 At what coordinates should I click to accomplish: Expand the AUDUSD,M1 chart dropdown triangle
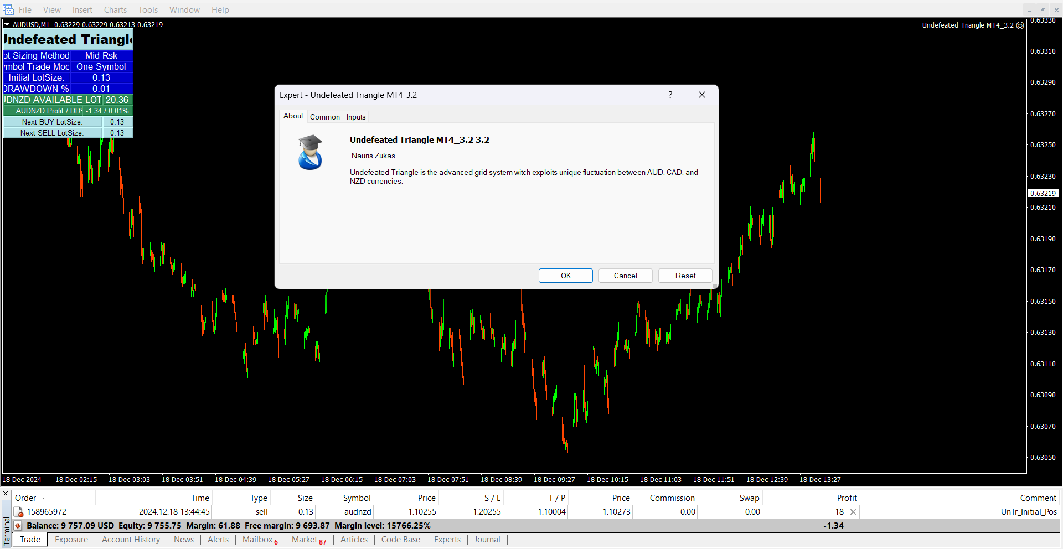click(x=7, y=24)
